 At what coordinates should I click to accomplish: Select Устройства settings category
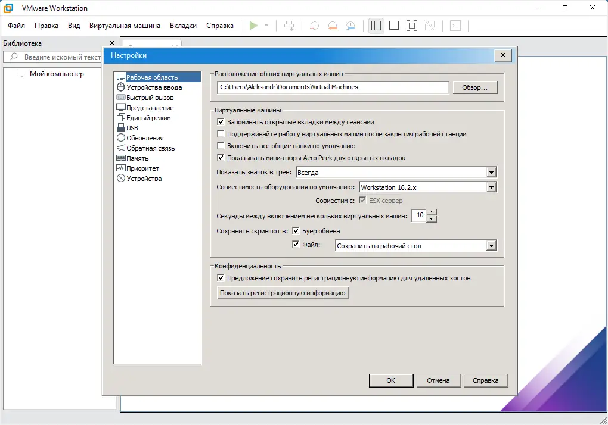(x=144, y=179)
